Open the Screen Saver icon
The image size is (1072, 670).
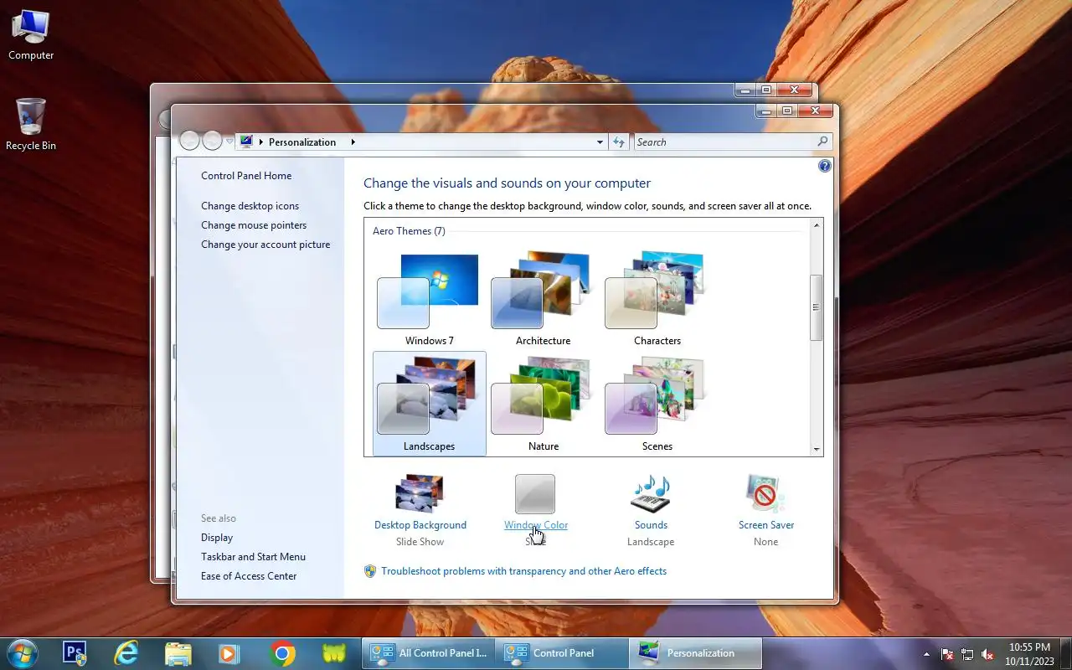click(x=765, y=494)
